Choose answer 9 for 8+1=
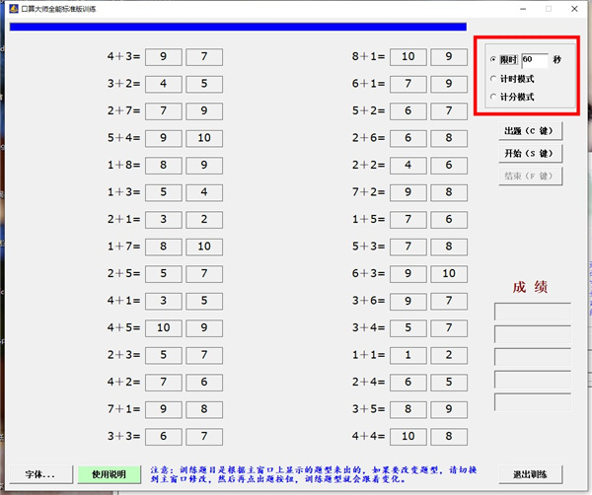This screenshot has width=592, height=495. coord(449,57)
